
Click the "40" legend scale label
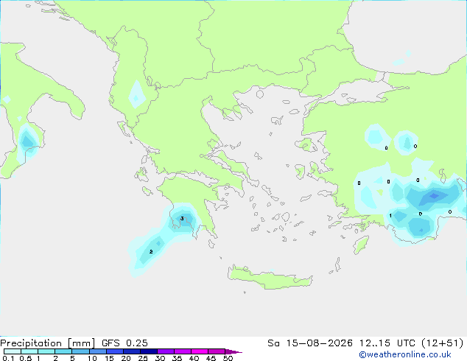click(x=194, y=358)
